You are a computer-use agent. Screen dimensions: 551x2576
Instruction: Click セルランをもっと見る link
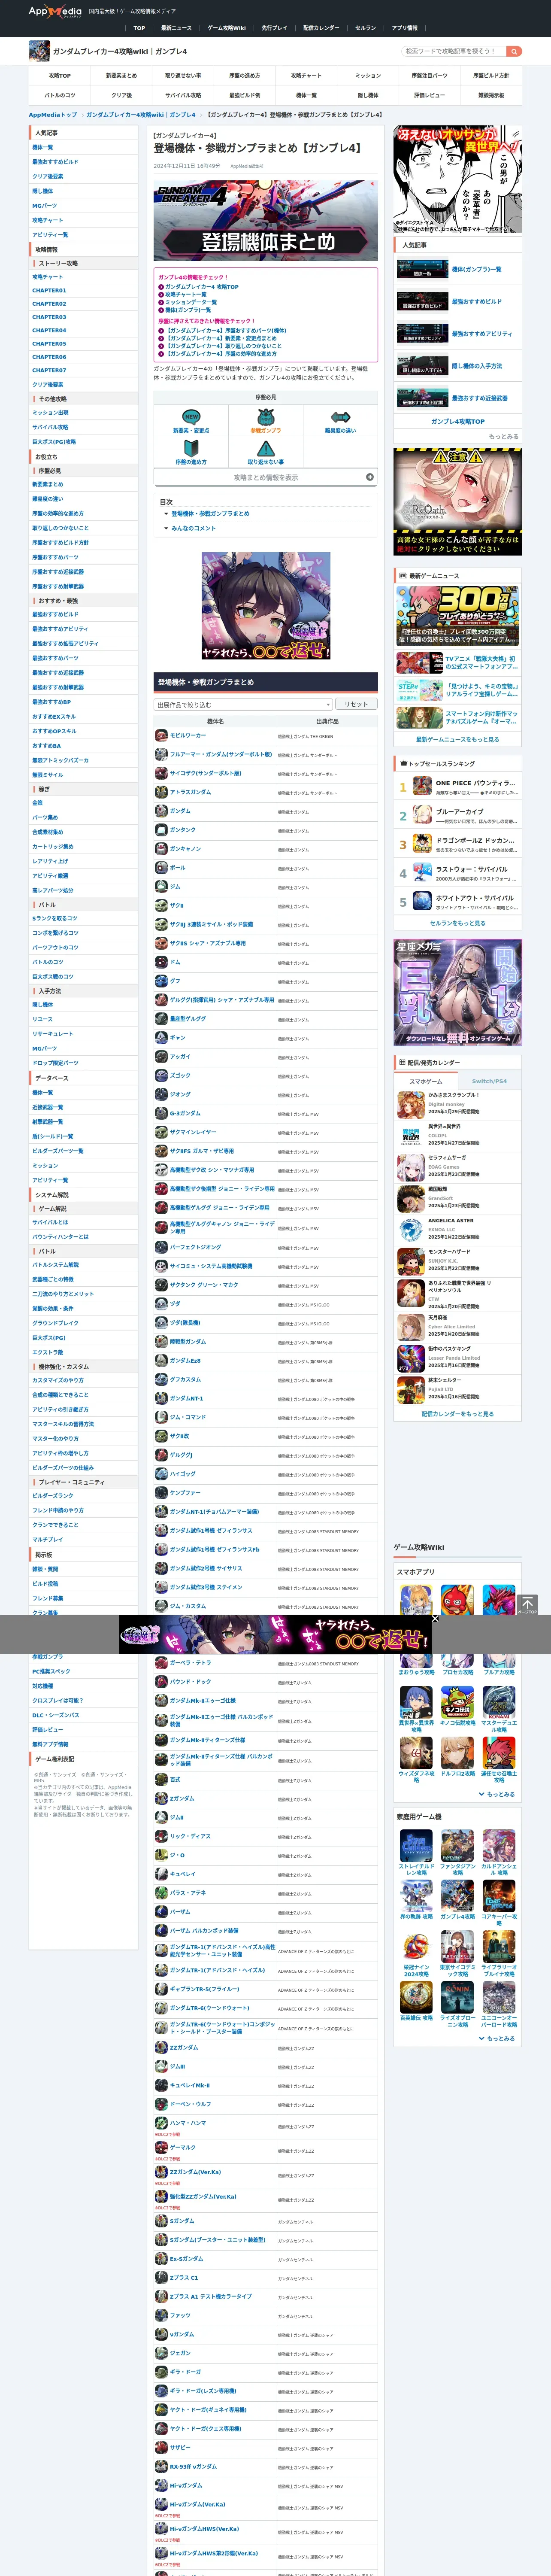point(457,923)
